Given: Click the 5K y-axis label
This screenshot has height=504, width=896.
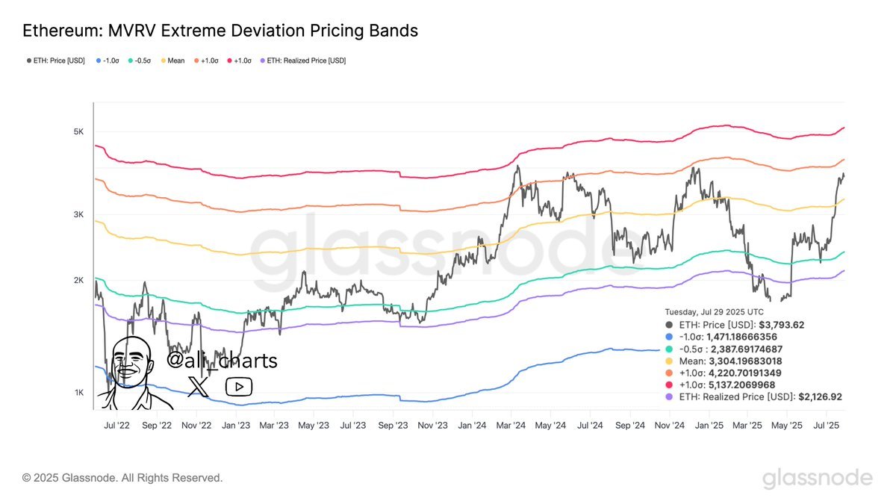Looking at the screenshot, I should (78, 131).
